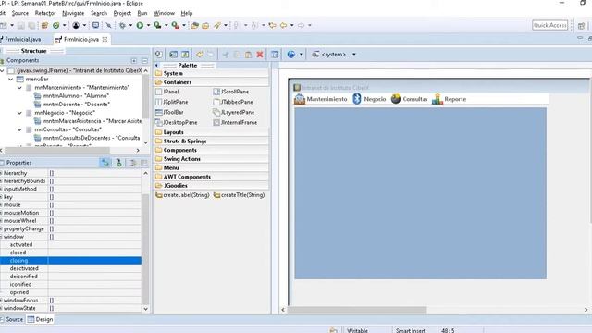The image size is (592, 333).
Task: Select JInternalFrame in the palette
Action: pos(235,123)
